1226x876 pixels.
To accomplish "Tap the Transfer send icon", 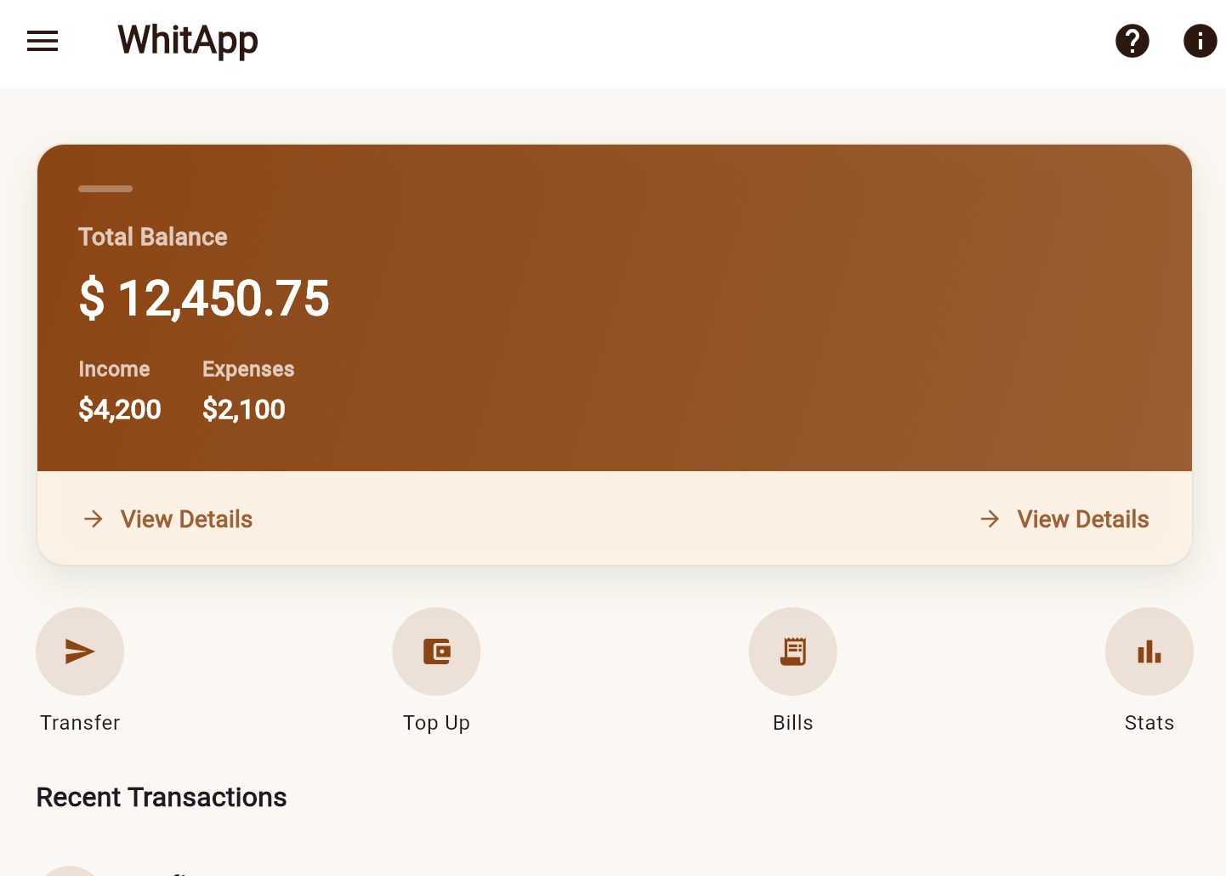I will (80, 651).
